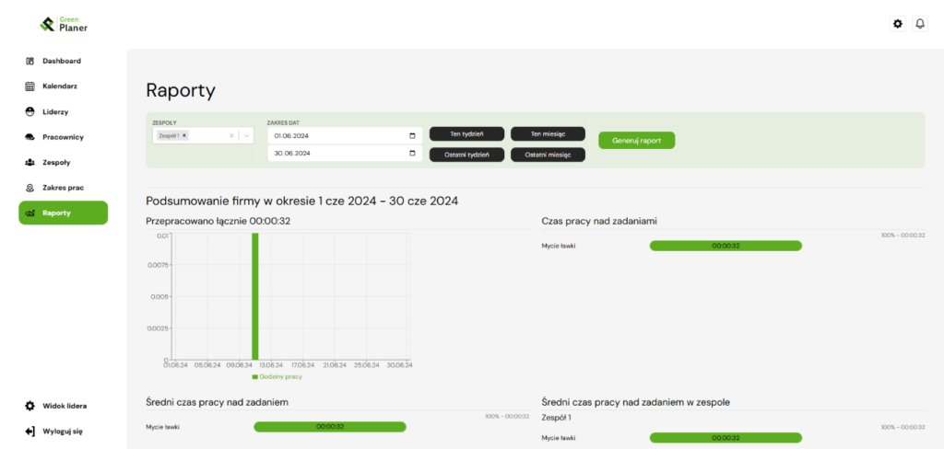
Task: Click the start date field 01.06.2024
Action: [345, 136]
